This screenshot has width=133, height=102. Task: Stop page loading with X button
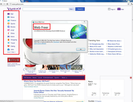[7, 4]
